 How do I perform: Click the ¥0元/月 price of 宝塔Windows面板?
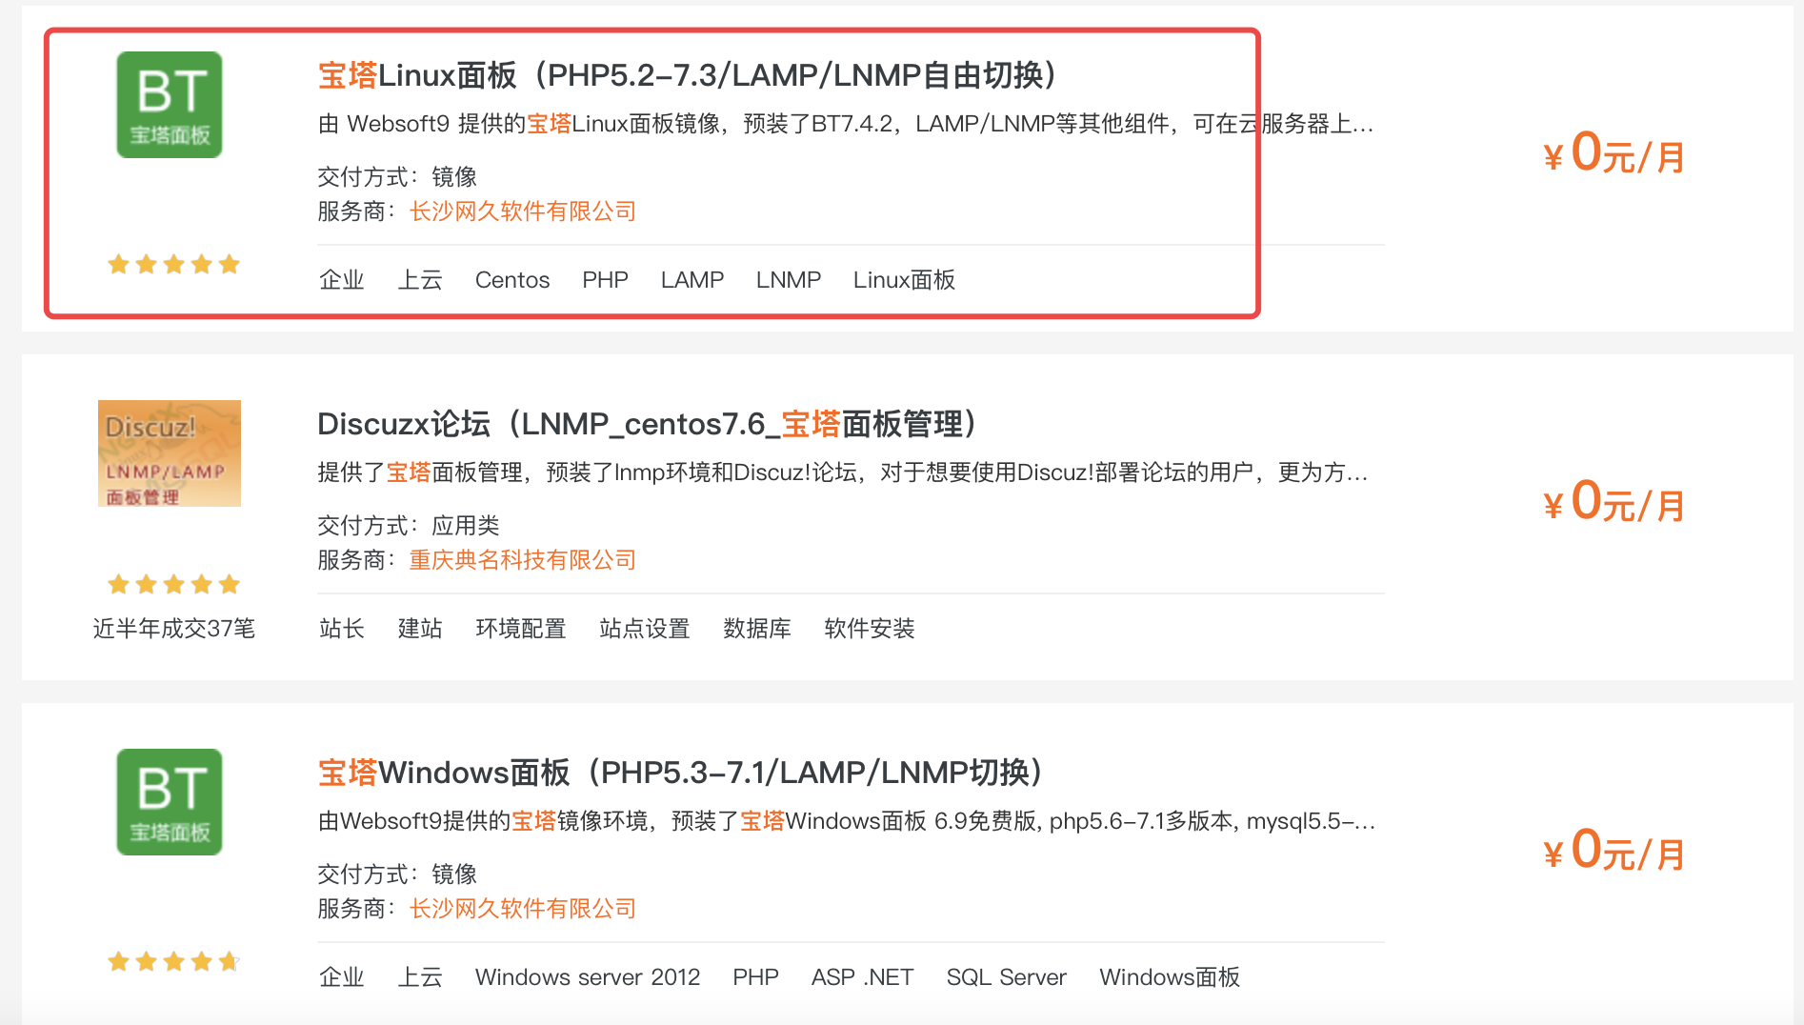[1614, 851]
